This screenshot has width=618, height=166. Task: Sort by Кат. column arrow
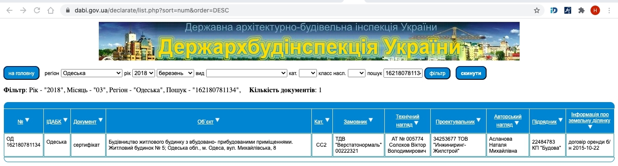(328, 120)
